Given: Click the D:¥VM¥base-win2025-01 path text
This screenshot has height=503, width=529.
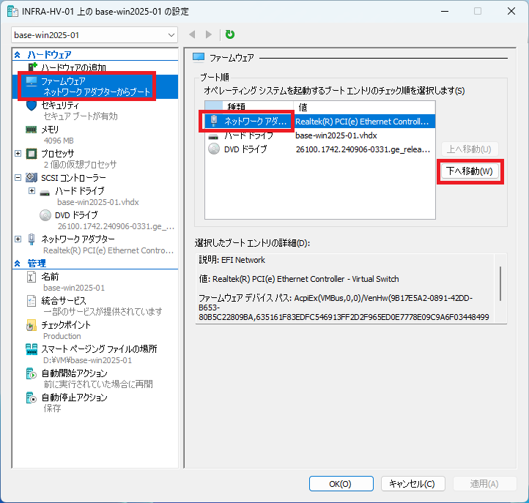Looking at the screenshot, I should (88, 360).
